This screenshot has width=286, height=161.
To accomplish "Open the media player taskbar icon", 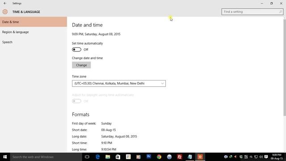I will [x=139, y=157].
